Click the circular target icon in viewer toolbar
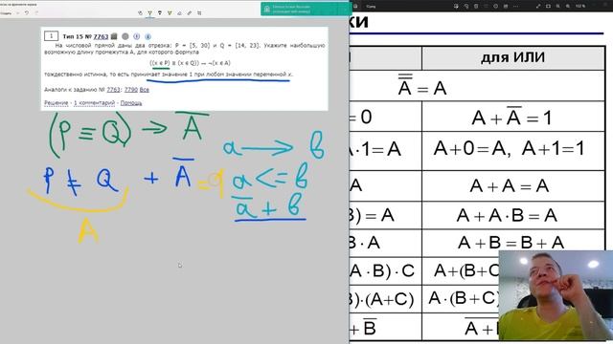 pos(496,7)
